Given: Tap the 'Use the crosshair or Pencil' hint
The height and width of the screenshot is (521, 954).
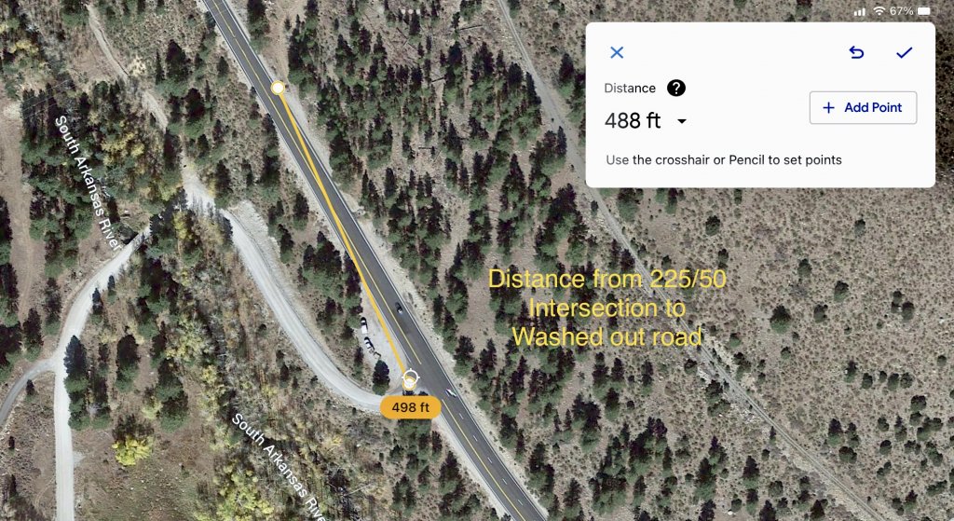Looking at the screenshot, I should click(x=723, y=160).
